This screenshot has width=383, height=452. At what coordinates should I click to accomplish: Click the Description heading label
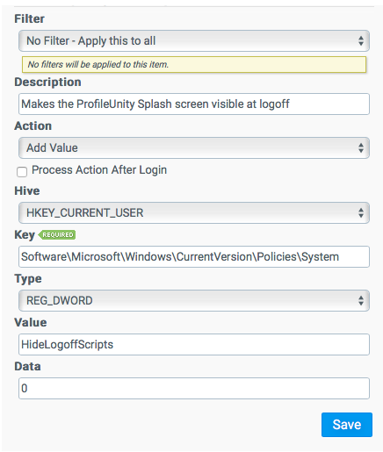(47, 83)
